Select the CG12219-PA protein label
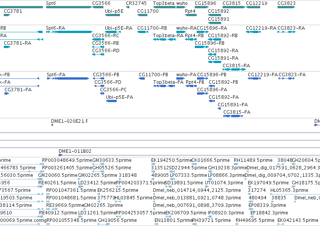The image size is (320, 226). (262, 75)
